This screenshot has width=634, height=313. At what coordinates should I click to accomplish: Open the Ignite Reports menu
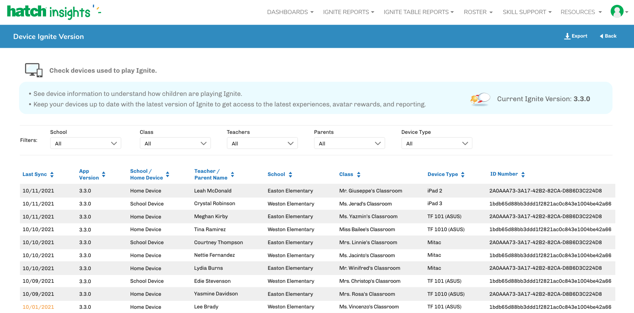pos(349,12)
